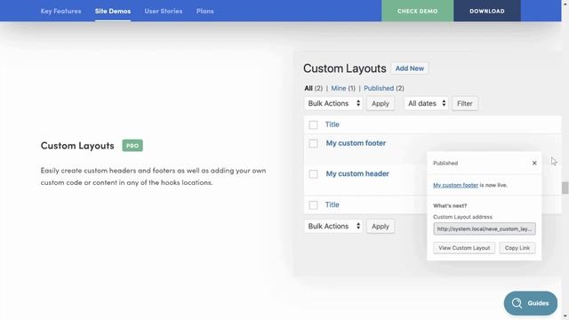Click My custom footer link in popup

(455, 185)
